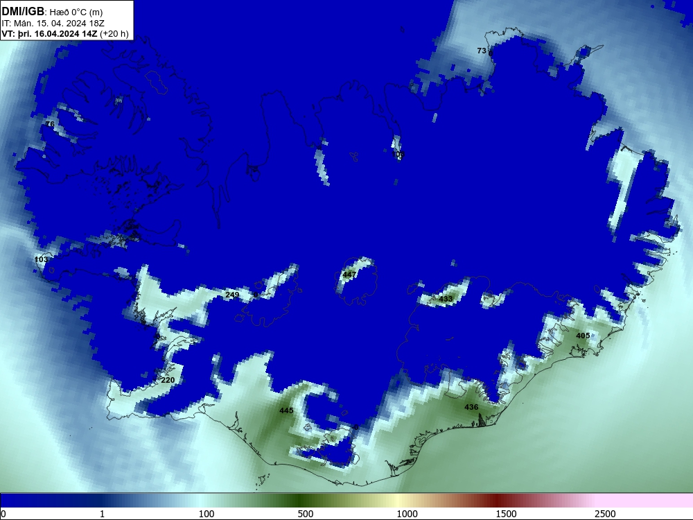
Task: Select the 436 map value
Action: [x=471, y=407]
